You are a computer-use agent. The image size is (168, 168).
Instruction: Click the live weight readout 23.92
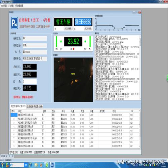coord(73,41)
